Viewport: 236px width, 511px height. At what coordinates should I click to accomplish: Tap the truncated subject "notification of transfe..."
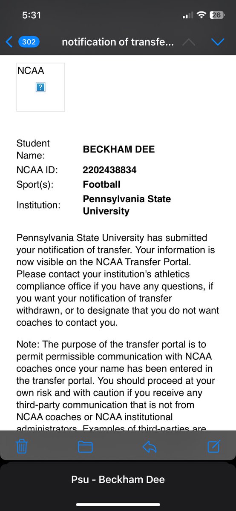click(118, 42)
